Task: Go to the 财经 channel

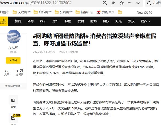Action: coord(119,21)
